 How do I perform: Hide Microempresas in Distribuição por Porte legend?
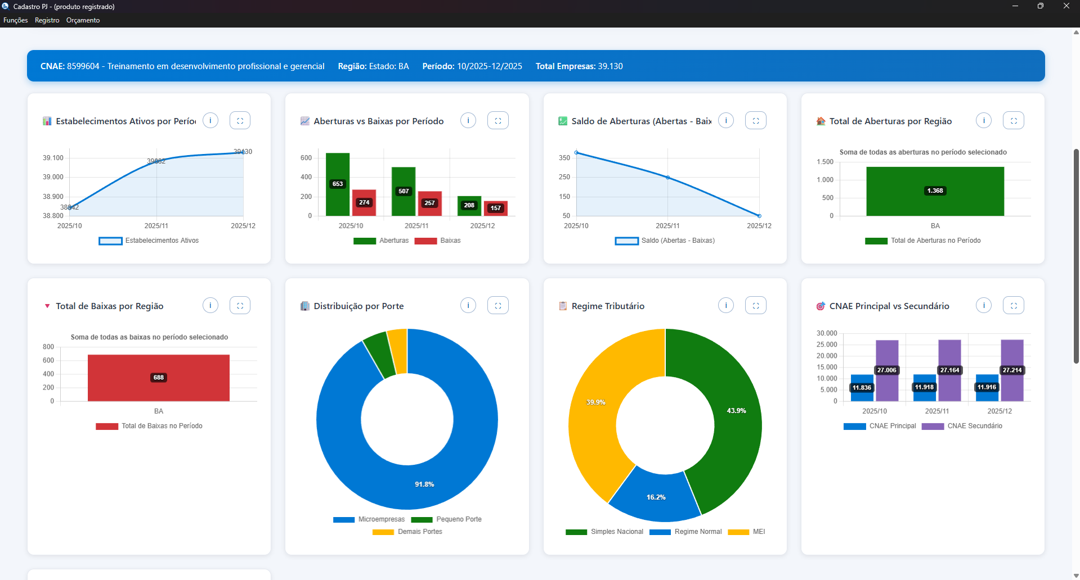point(369,519)
